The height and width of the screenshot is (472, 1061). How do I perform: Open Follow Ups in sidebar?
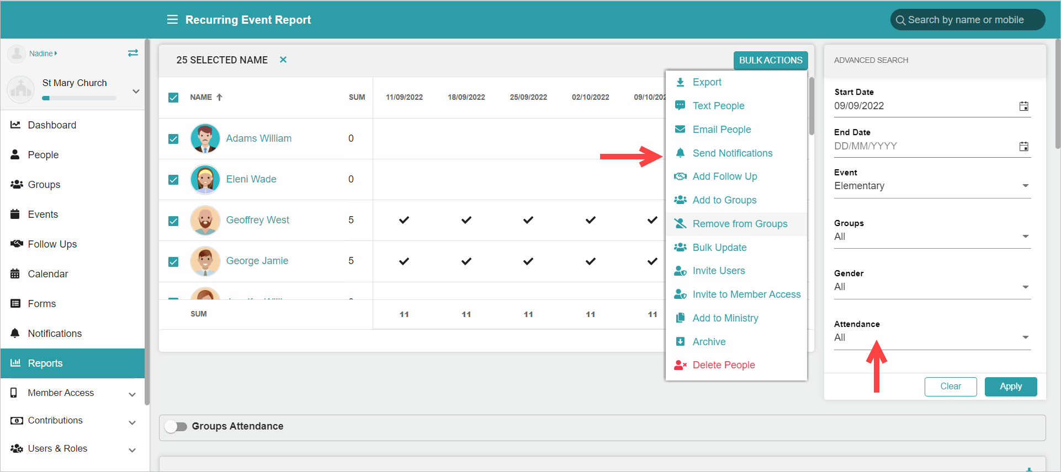pyautogui.click(x=72, y=244)
